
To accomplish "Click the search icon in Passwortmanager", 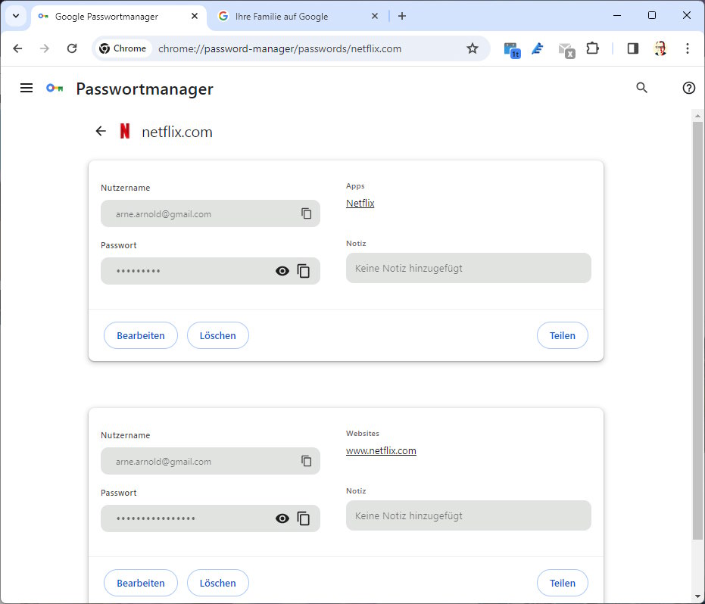I will click(642, 88).
